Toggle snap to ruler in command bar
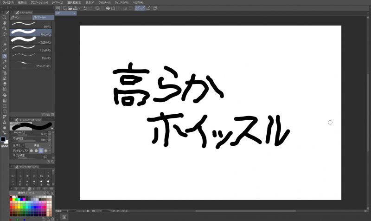 tap(137, 8)
